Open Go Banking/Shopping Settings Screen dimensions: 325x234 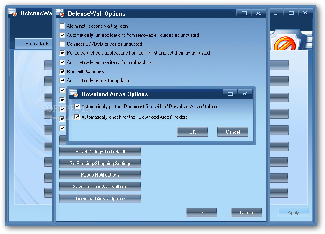pos(100,164)
